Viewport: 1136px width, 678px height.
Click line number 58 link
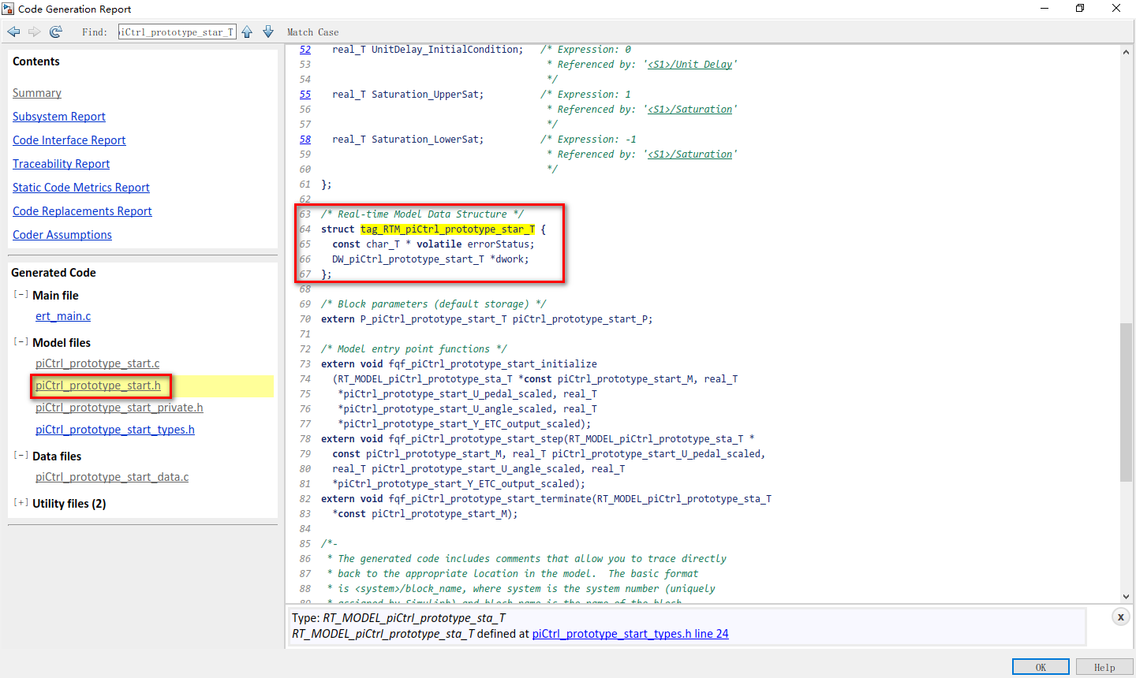click(305, 140)
